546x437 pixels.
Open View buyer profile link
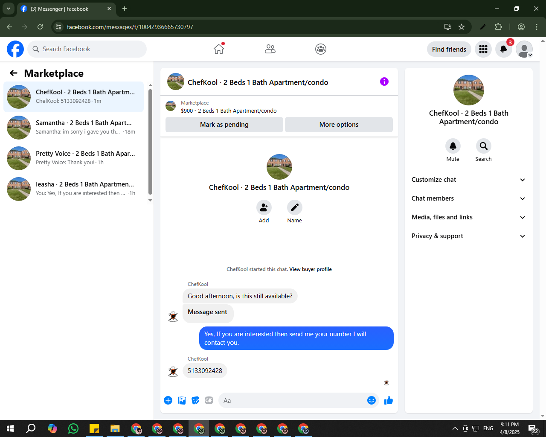[x=311, y=269]
